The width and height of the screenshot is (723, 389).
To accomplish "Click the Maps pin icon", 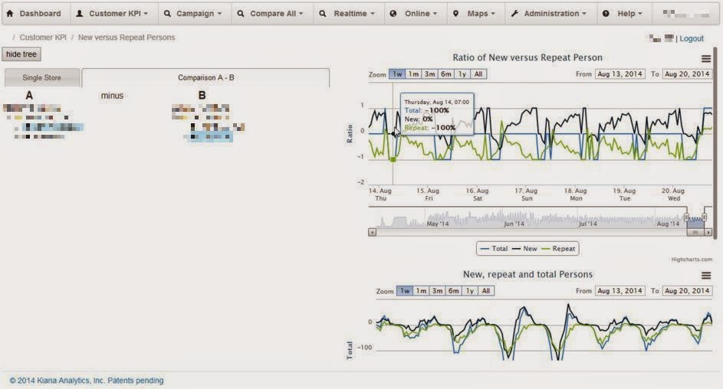I will 455,13.
